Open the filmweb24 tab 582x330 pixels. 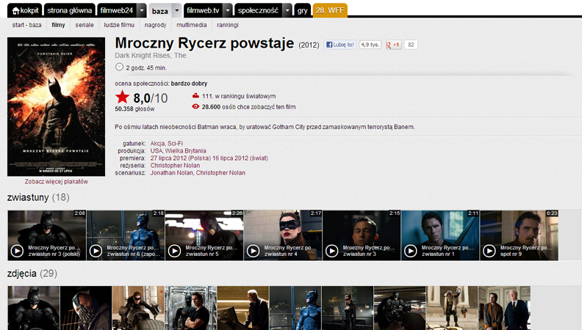tap(117, 10)
